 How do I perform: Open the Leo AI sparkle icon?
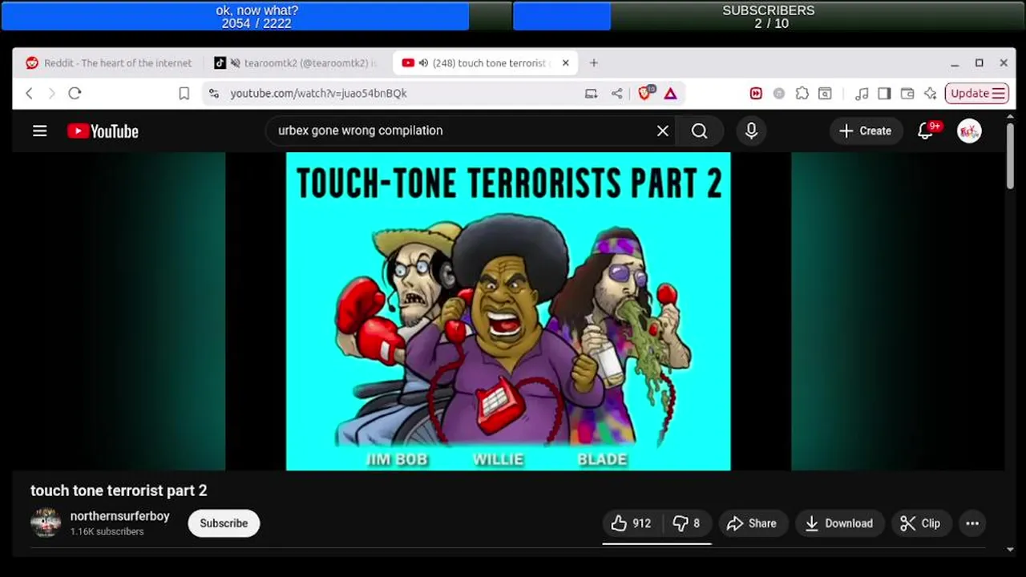[930, 93]
